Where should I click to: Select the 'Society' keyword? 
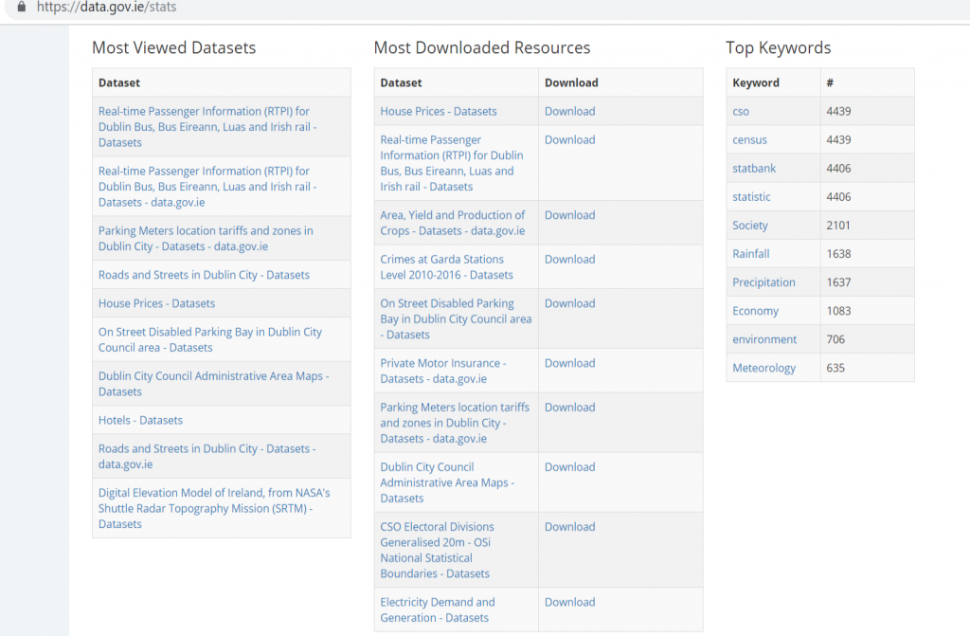[x=750, y=226]
